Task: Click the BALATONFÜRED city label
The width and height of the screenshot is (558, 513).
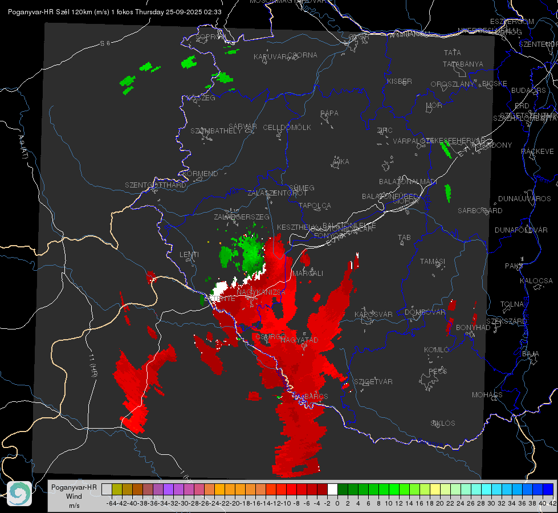Action: (x=390, y=197)
